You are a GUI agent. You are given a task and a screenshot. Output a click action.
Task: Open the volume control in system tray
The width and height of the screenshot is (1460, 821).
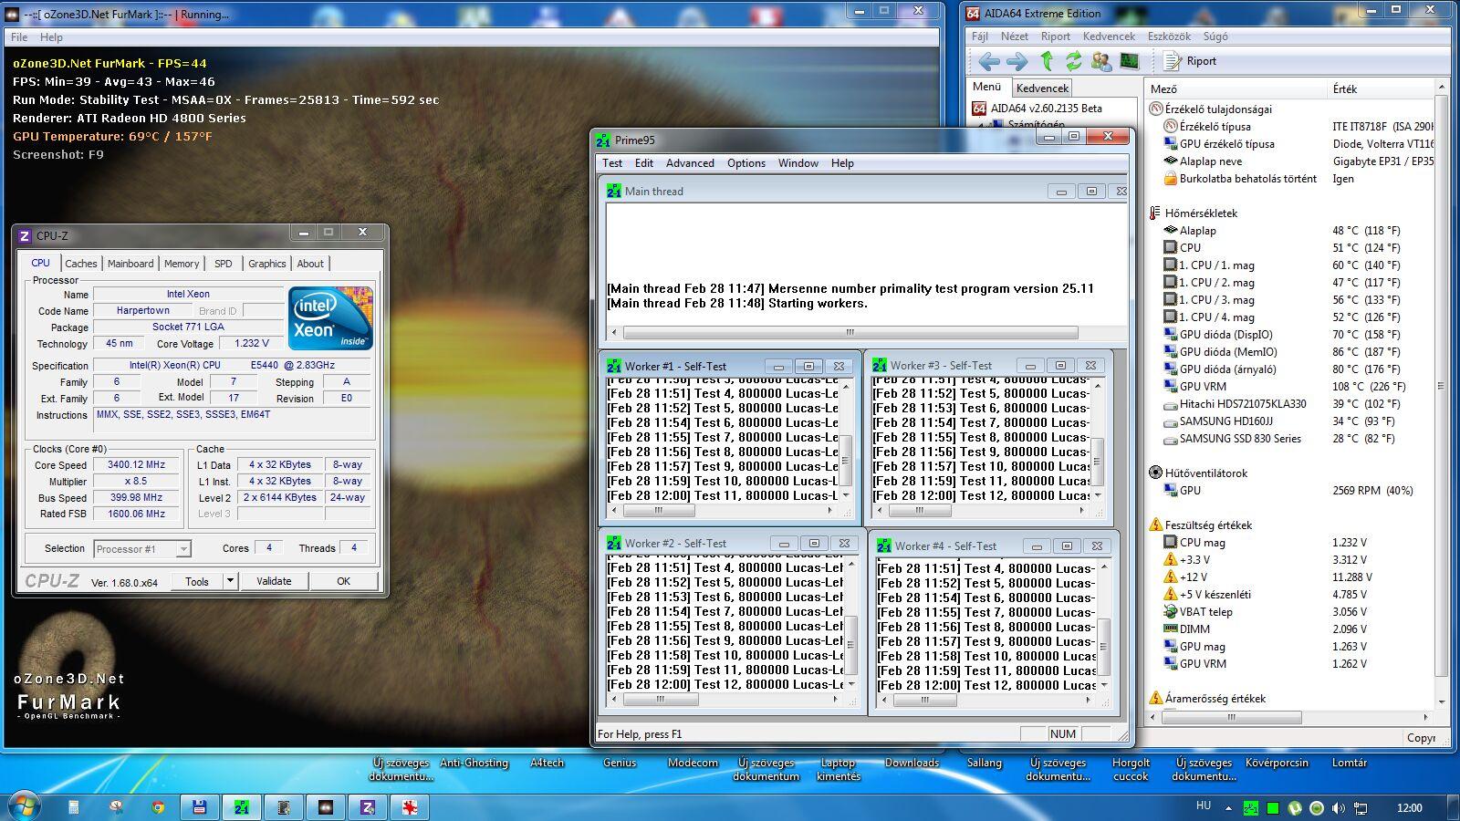(x=1339, y=808)
